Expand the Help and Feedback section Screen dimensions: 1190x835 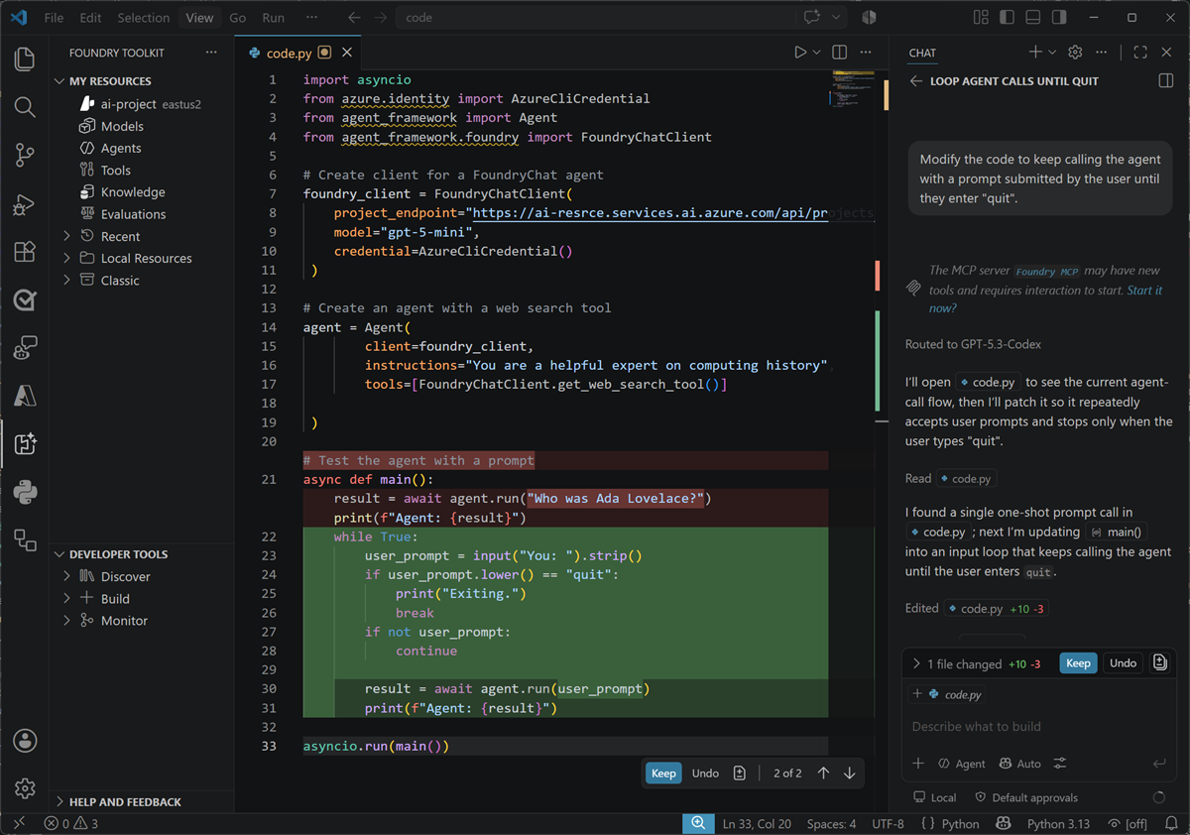point(125,801)
